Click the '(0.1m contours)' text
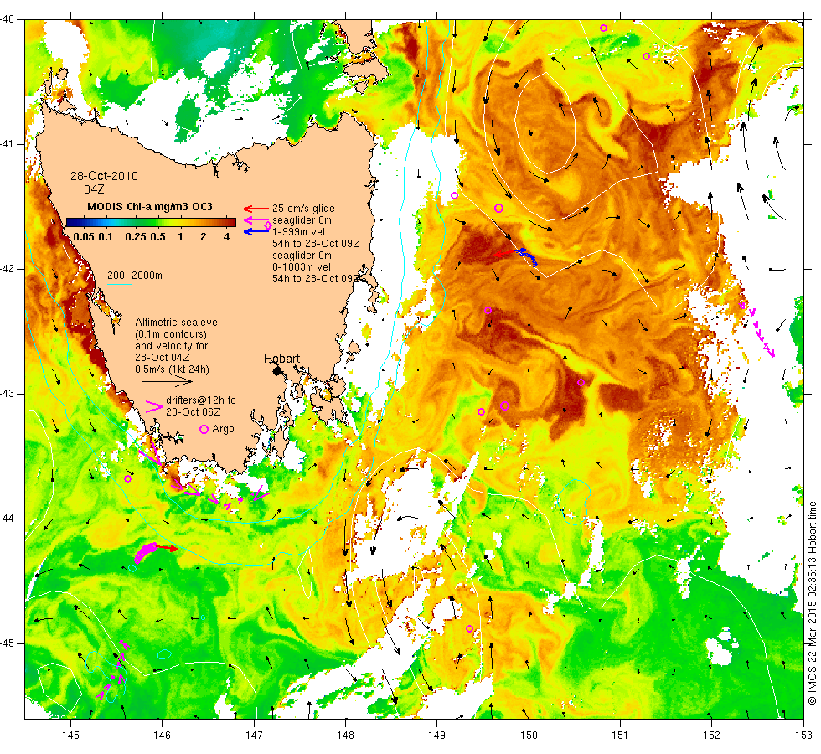This screenshot has height=754, width=821. coord(171,334)
